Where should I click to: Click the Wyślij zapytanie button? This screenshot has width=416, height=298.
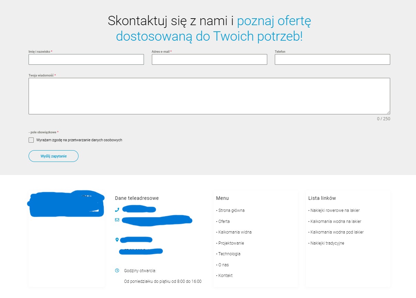[x=53, y=156]
